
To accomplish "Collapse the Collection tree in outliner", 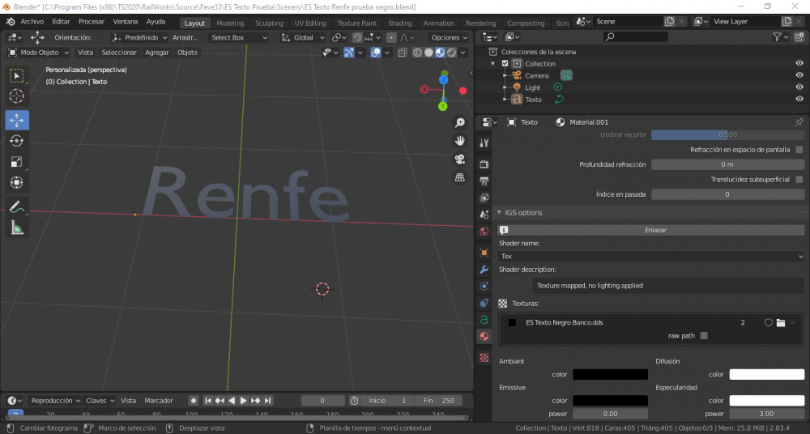I will [x=492, y=63].
